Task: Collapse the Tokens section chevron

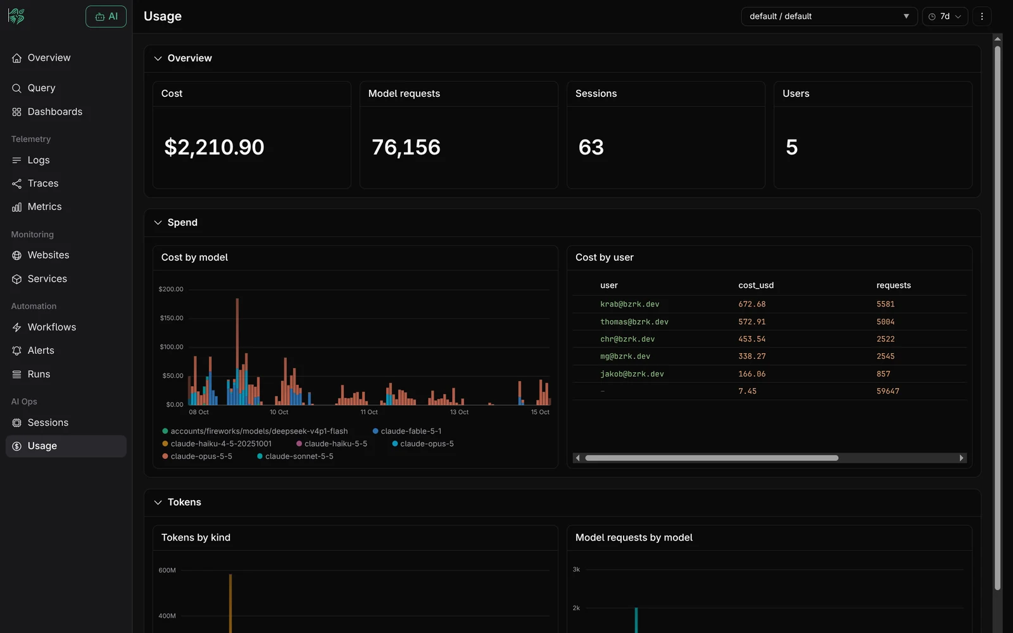Action: [158, 503]
